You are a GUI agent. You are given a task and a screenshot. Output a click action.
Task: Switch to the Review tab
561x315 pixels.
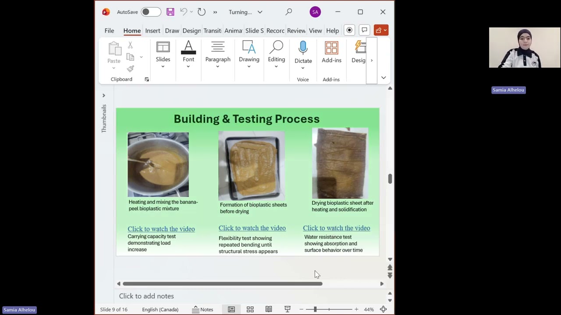(296, 31)
